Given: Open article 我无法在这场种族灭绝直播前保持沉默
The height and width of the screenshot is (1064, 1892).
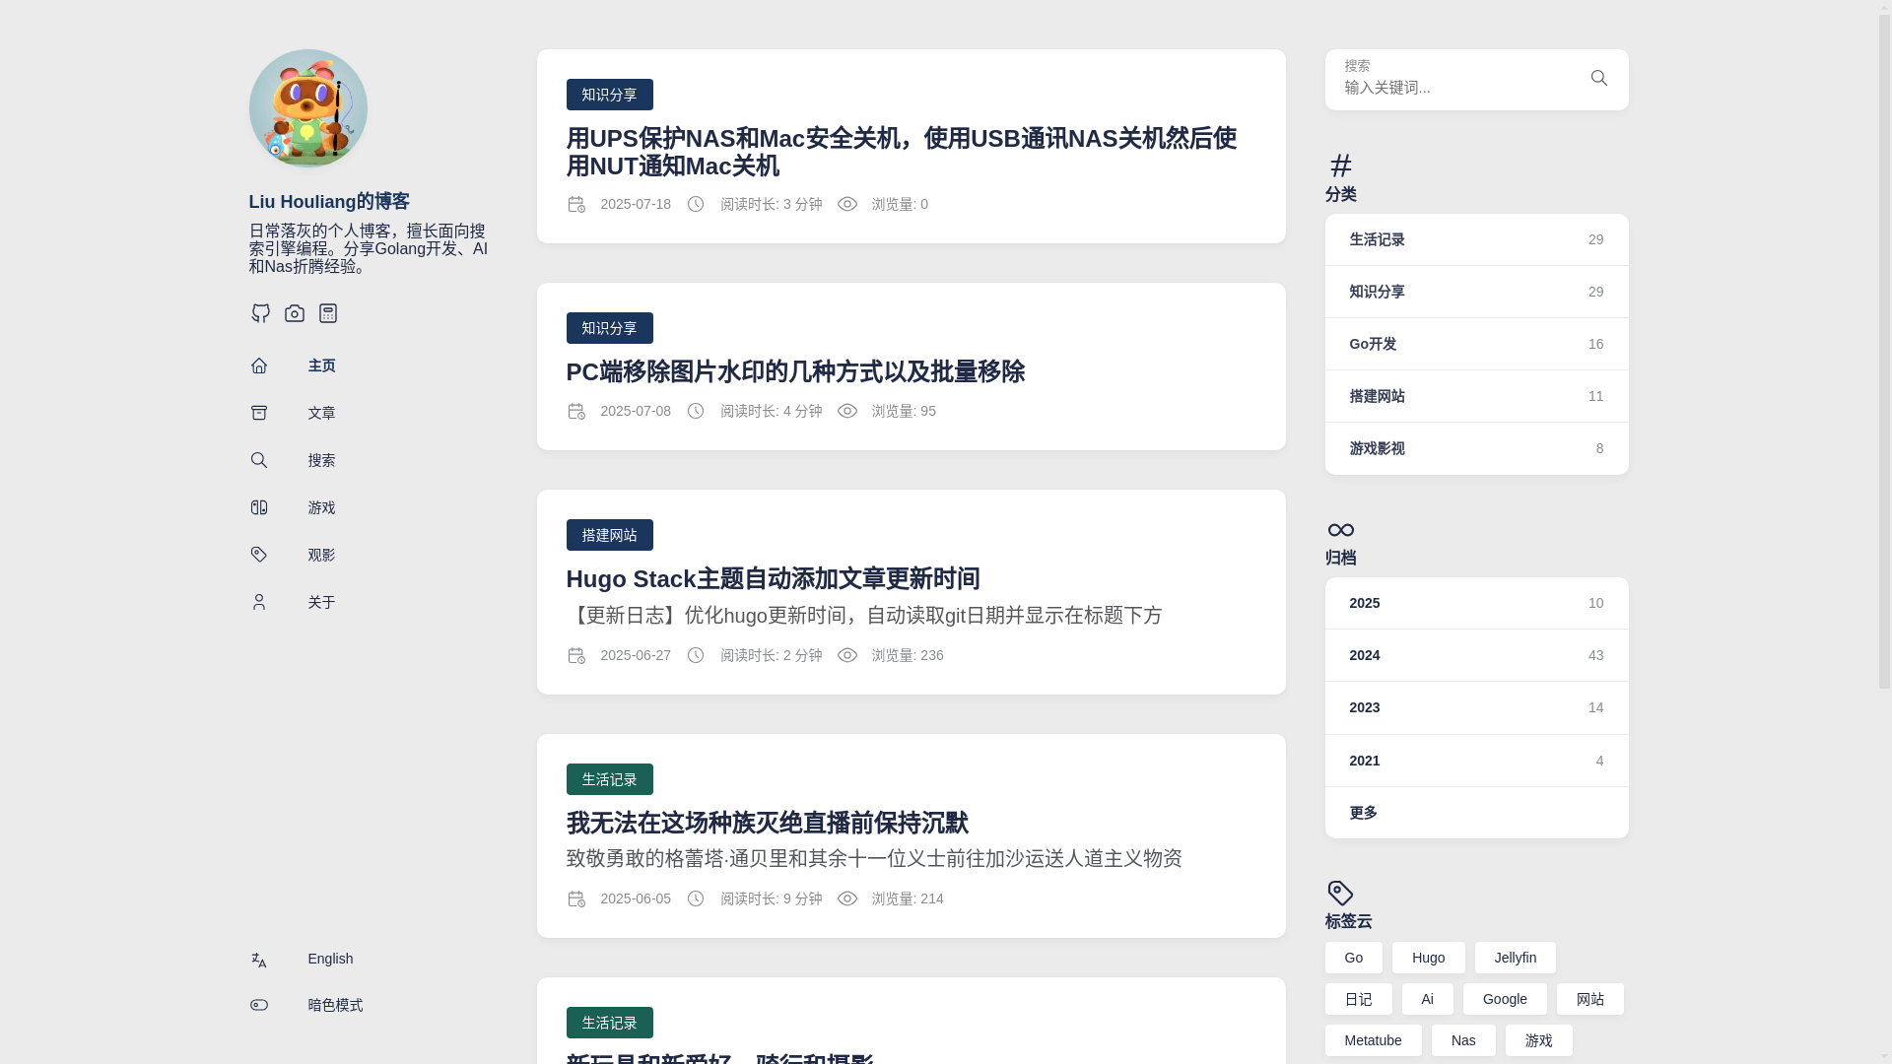Looking at the screenshot, I should point(767,823).
